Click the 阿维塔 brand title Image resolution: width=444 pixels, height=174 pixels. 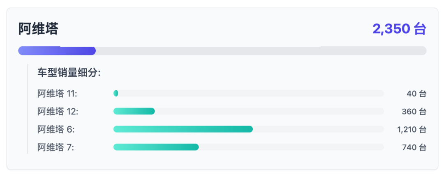click(x=38, y=29)
